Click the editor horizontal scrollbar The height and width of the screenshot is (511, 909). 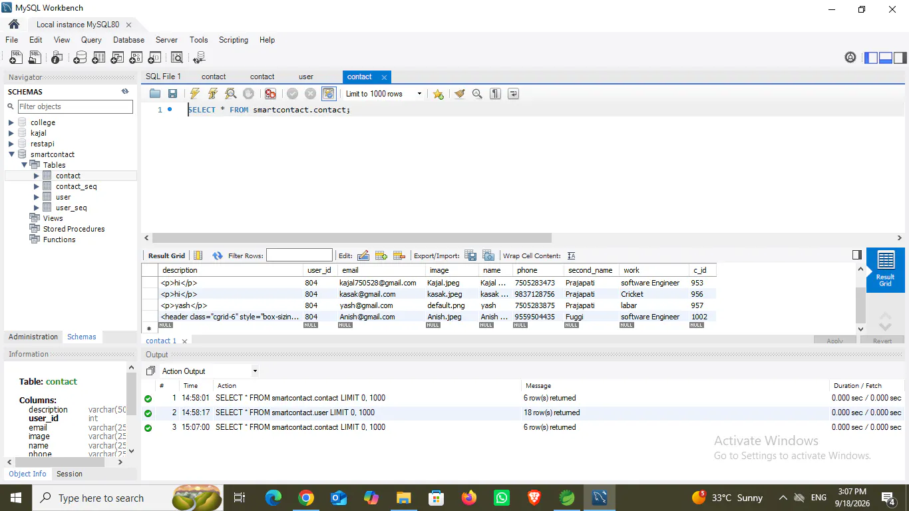coord(352,238)
